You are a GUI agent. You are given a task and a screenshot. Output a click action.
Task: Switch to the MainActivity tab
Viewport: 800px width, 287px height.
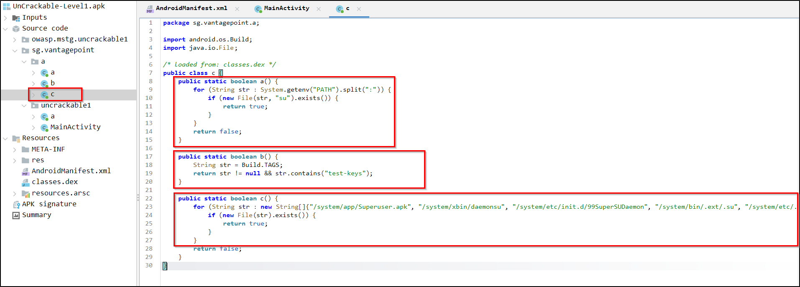coord(286,8)
